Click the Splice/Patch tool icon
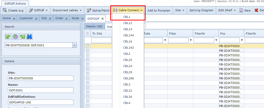Viewport: 264px width, 108px height. click(89, 10)
